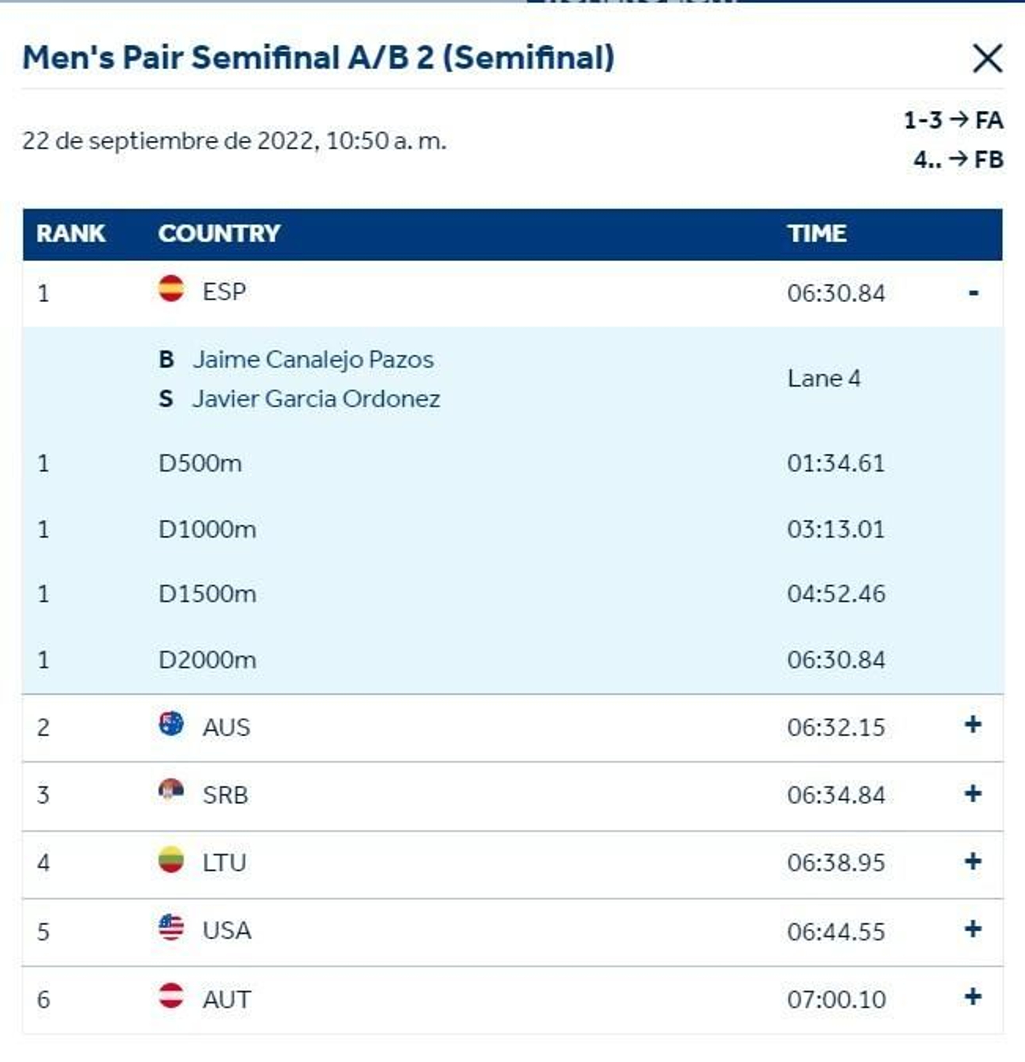Expand the LTU row details
The width and height of the screenshot is (1025, 1062).
point(972,862)
